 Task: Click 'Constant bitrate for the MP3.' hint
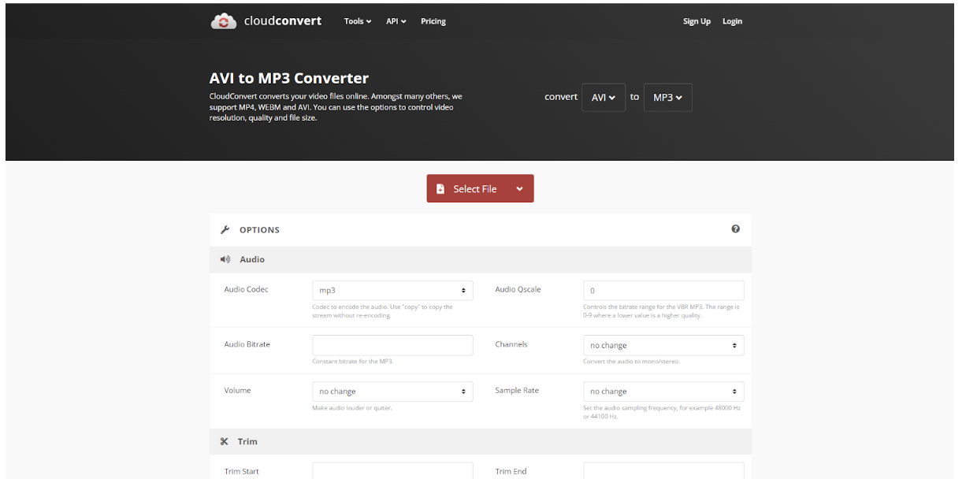(x=352, y=362)
